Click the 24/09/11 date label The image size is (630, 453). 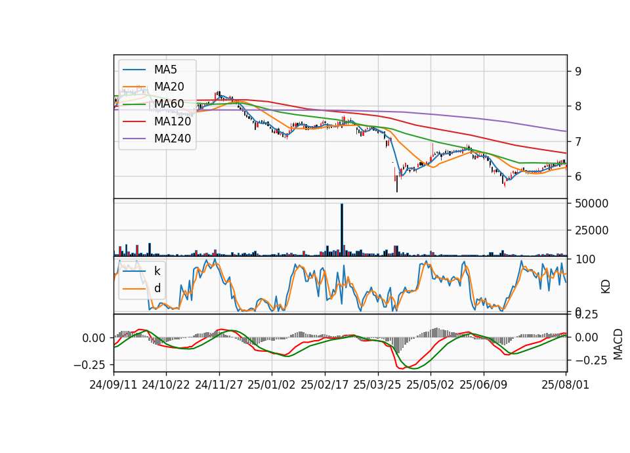coord(114,385)
